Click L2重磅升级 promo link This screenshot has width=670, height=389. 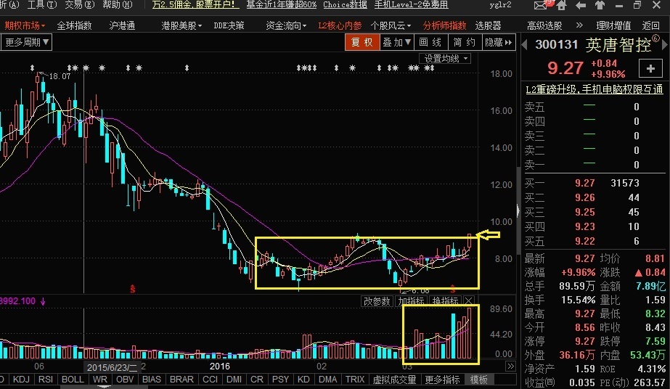594,89
